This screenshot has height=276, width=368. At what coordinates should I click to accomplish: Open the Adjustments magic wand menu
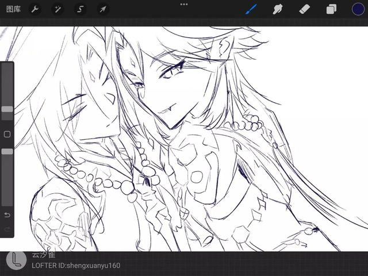click(57, 9)
